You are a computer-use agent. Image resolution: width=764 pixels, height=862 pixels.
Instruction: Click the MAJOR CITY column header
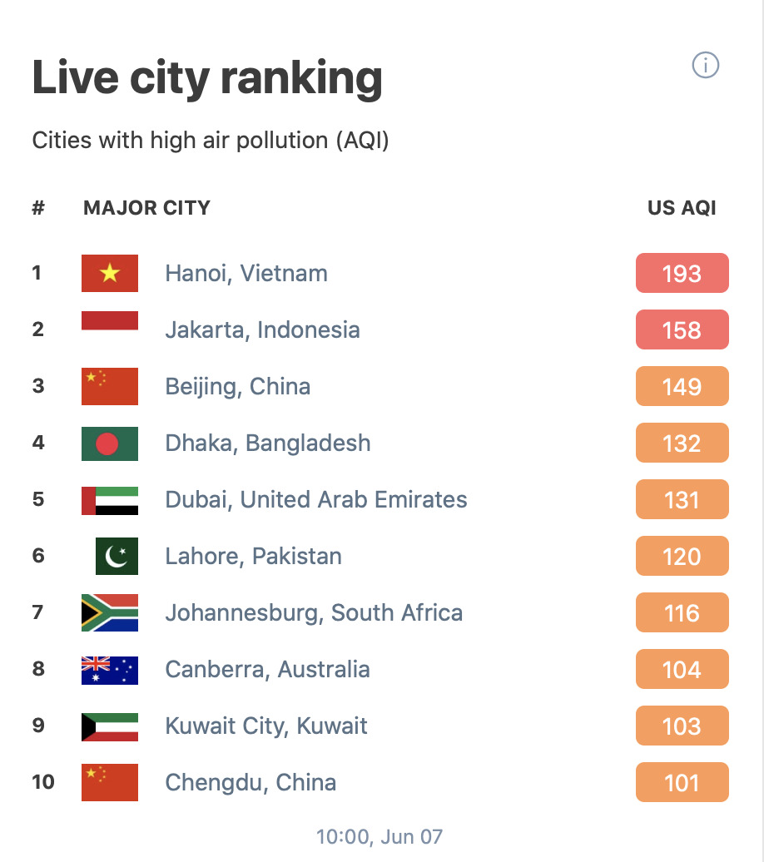146,208
